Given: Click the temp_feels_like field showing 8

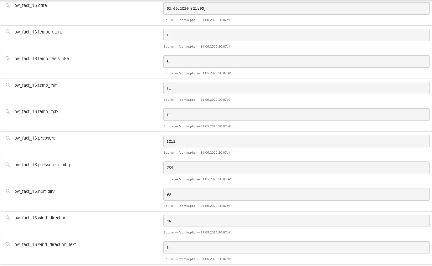Looking at the screenshot, I should click(x=296, y=62).
